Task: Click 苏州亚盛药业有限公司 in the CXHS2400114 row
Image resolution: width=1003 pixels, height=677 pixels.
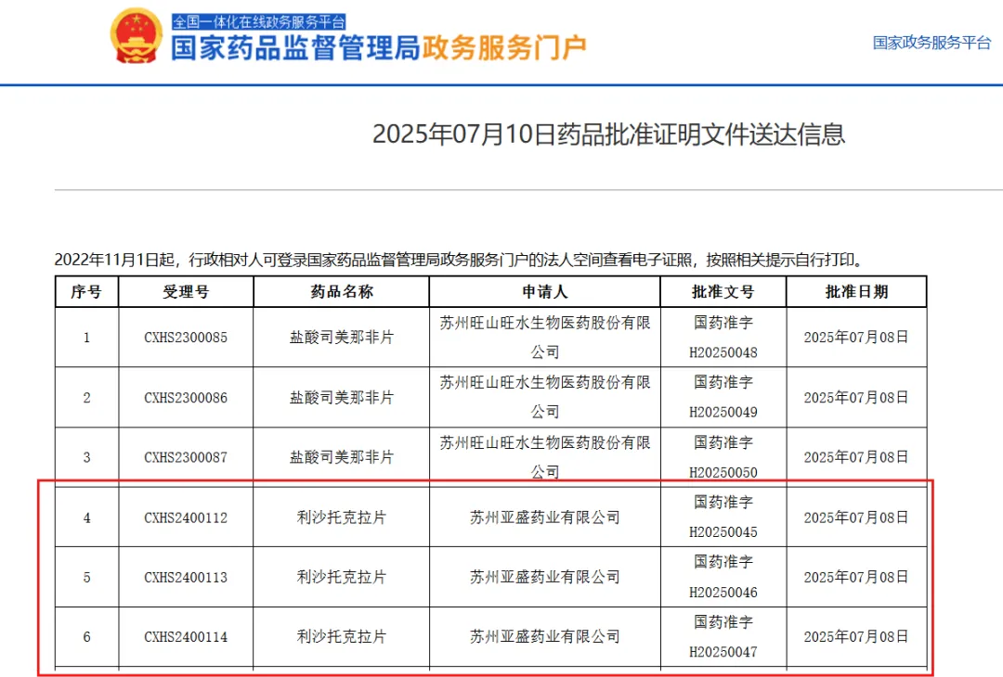Action: coord(545,637)
